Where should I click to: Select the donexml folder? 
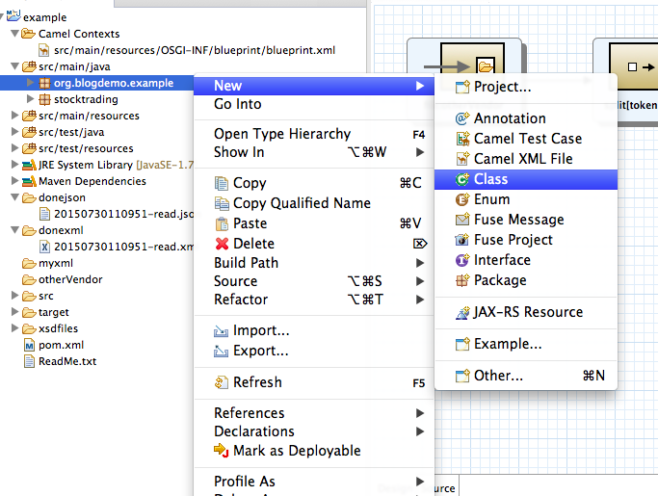61,230
